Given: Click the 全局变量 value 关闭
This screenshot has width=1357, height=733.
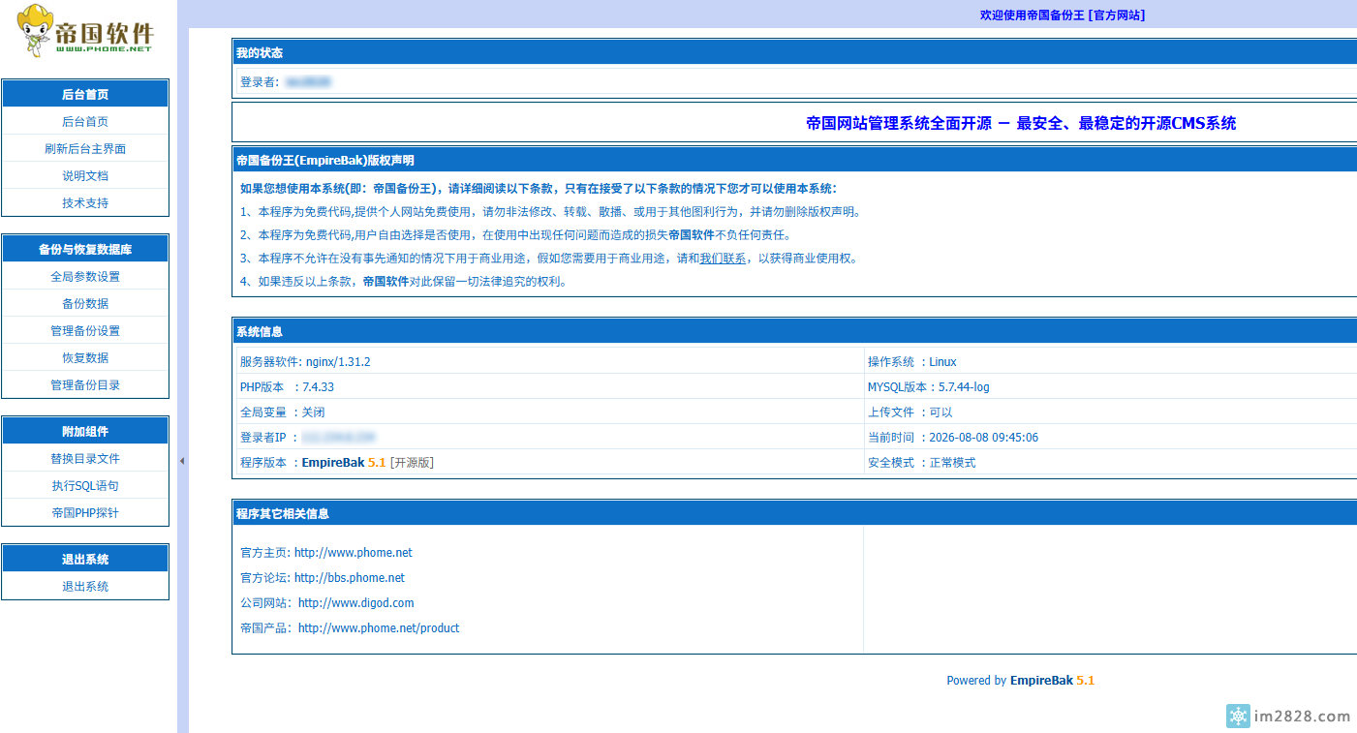Looking at the screenshot, I should (x=313, y=412).
